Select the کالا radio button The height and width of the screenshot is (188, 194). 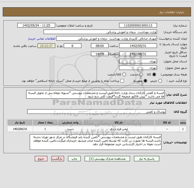pos(154,74)
